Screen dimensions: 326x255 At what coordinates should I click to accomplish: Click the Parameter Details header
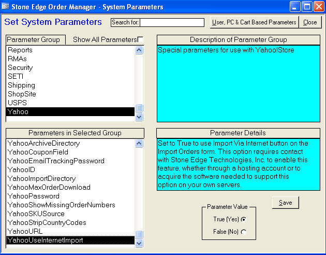click(x=238, y=133)
